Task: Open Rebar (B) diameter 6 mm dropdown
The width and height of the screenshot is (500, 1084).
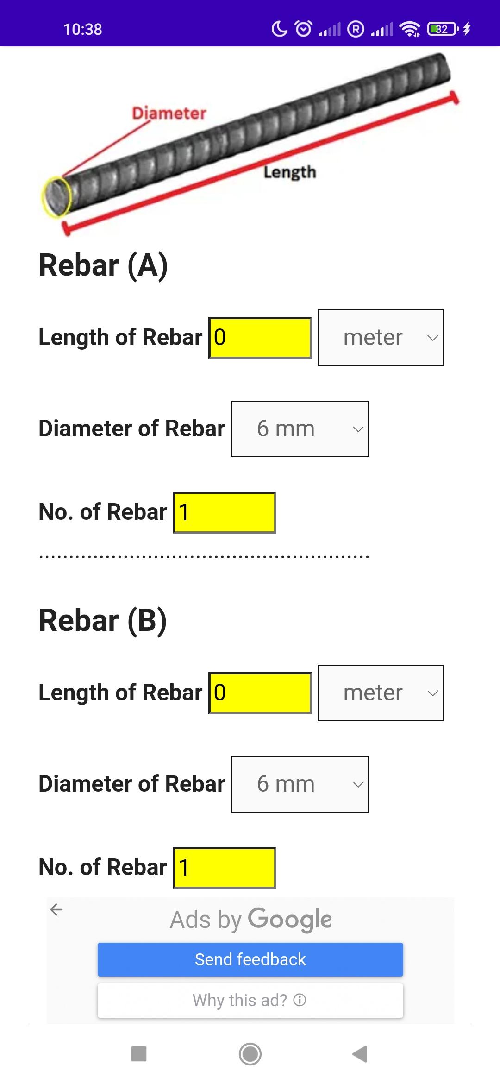Action: (300, 784)
